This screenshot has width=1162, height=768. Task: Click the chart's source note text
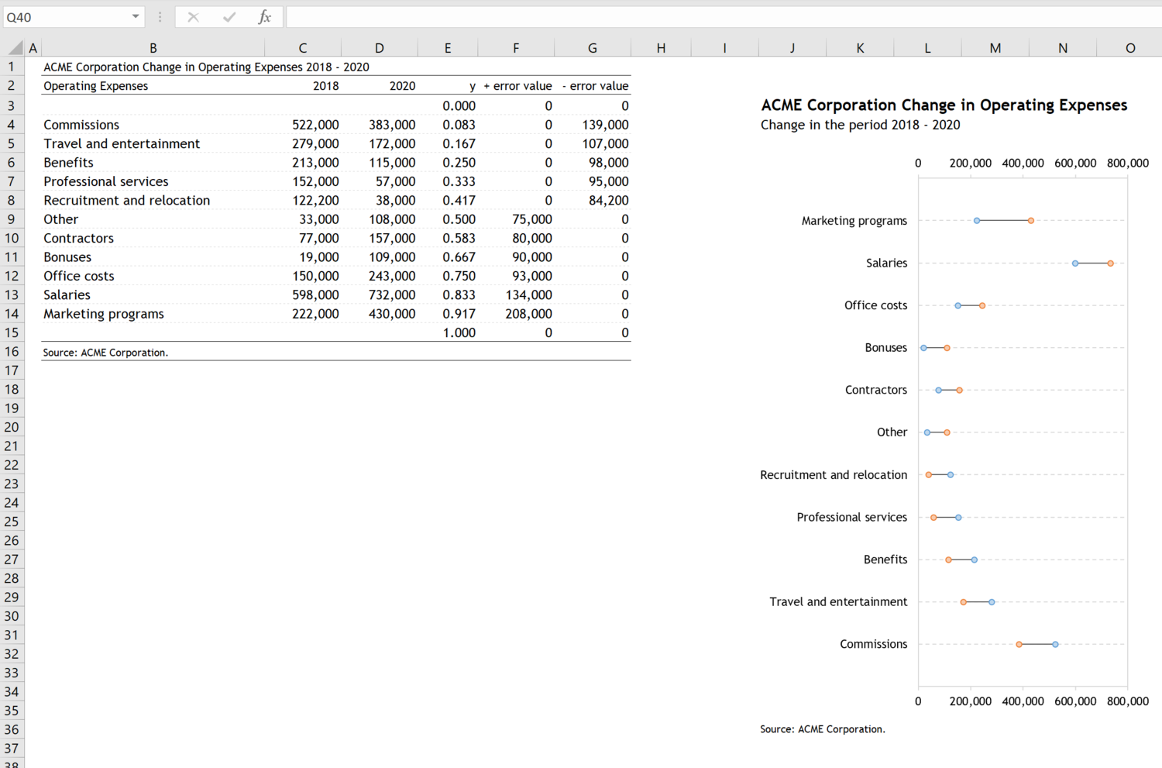click(x=822, y=729)
